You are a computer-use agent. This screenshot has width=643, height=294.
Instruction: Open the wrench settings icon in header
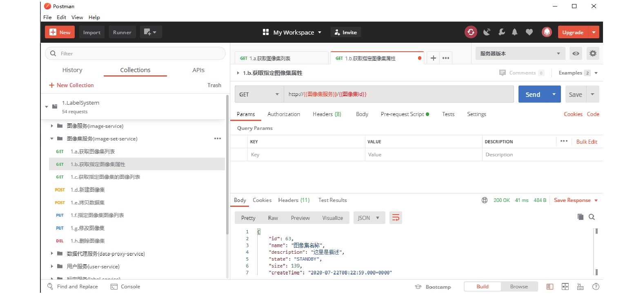point(501,32)
